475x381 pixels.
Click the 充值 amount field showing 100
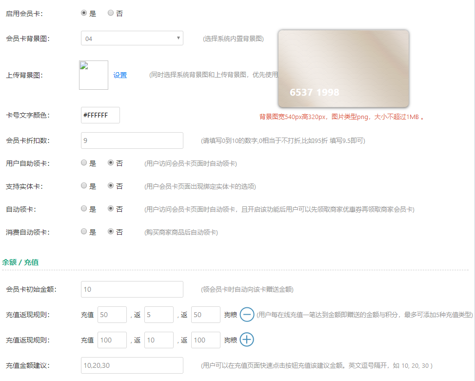coord(112,340)
